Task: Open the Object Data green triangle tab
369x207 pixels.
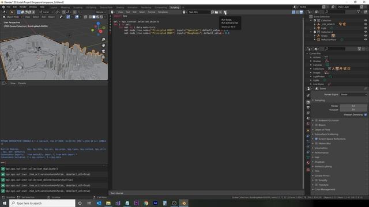Action: (308, 157)
